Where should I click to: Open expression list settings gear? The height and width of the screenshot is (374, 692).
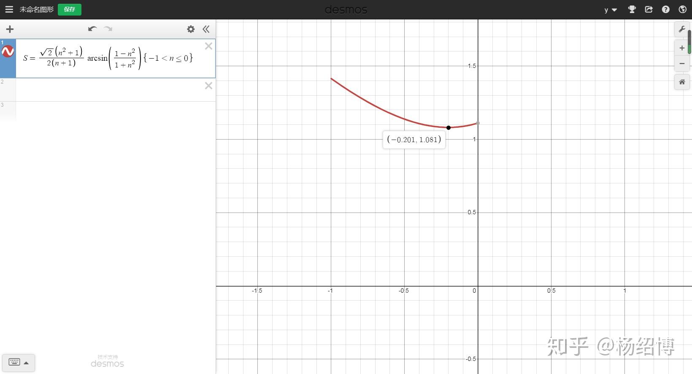click(191, 29)
